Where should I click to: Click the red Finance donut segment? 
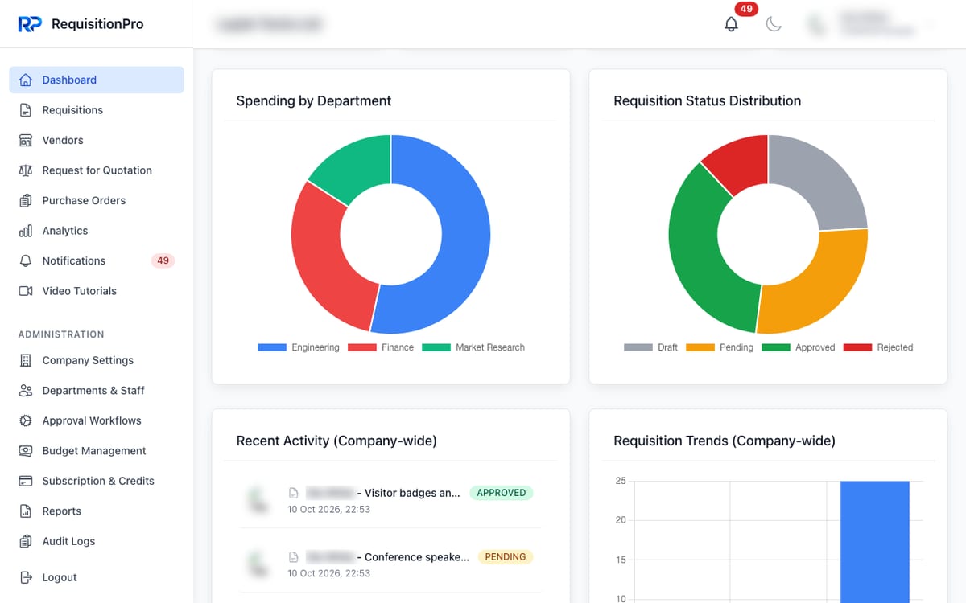[x=327, y=261]
